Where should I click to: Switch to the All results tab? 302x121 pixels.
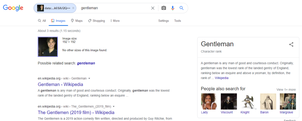click(x=42, y=21)
